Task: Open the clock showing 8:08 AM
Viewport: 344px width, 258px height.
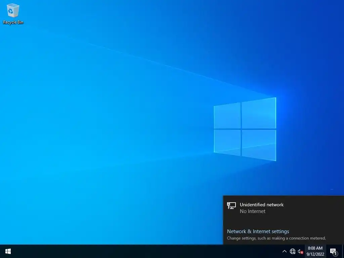Action: 315,251
